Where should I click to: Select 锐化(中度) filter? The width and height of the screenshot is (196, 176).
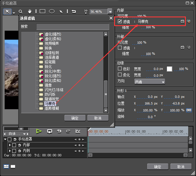(53, 71)
